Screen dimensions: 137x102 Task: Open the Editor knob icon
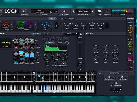(x=100, y=11)
